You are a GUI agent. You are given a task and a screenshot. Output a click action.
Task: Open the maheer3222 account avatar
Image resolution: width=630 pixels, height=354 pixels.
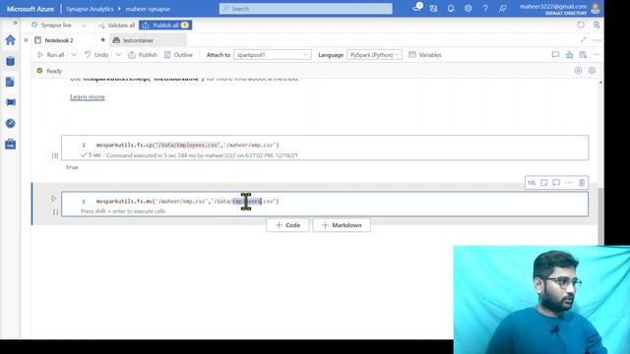pos(596,8)
